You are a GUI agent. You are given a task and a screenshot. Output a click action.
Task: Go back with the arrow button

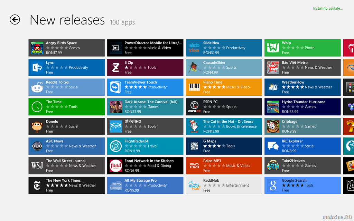15,20
